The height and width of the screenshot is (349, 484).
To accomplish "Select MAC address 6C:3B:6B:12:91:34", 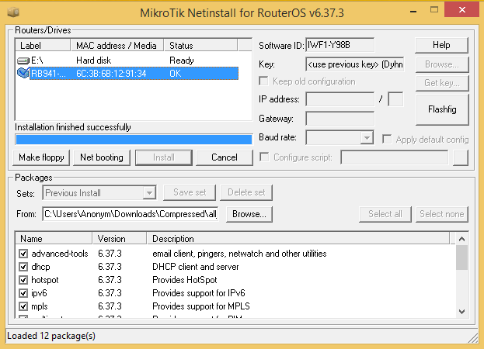I will [x=111, y=74].
